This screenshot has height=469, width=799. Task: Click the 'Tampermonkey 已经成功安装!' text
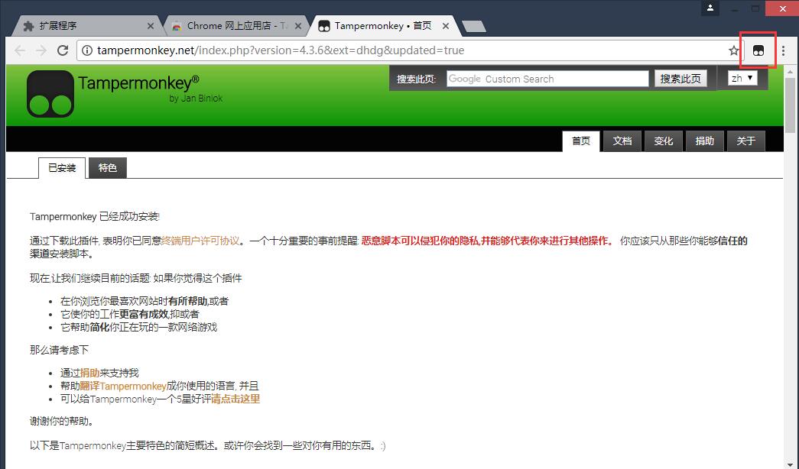94,217
